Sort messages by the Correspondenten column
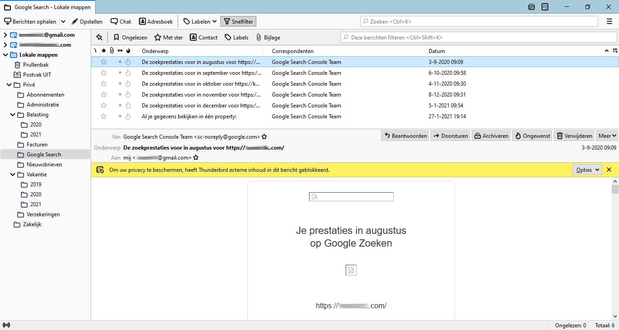Screen dimensions: 619x330 (345, 51)
